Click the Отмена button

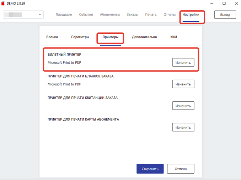click(x=181, y=169)
